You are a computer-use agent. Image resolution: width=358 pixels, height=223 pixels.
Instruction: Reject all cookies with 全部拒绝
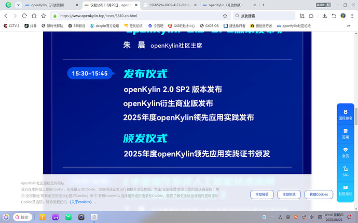click(x=289, y=195)
